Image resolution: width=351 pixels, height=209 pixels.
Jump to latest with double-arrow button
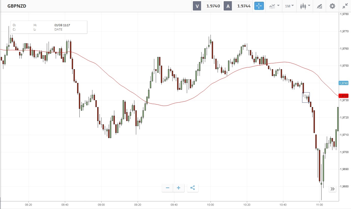[332, 189]
